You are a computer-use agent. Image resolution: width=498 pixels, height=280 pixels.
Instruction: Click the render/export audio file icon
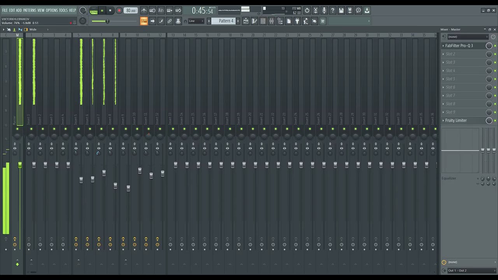pos(350,10)
